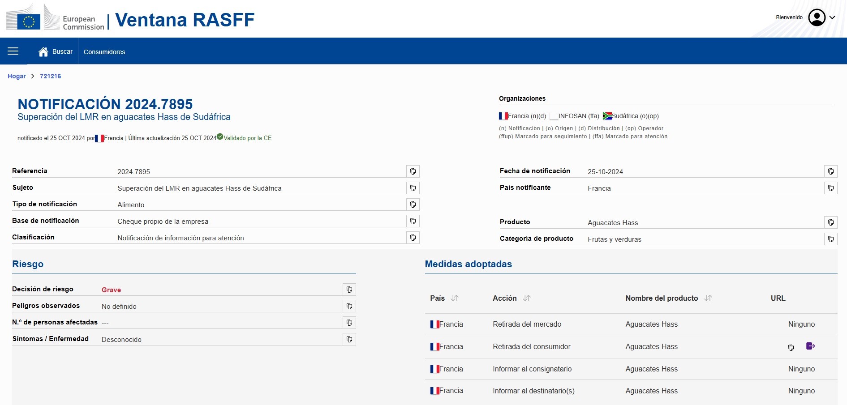Copy the Referencia value 2024.7895
This screenshot has width=847, height=405.
(x=413, y=171)
